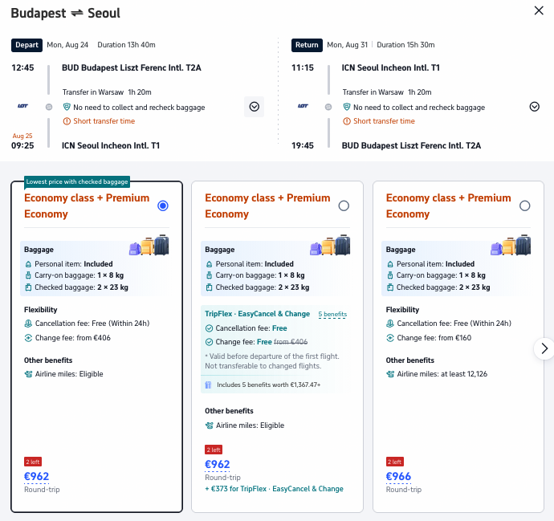The height and width of the screenshot is (521, 554).
Task: Select the TripFlex fare radio button
Action: coord(344,206)
